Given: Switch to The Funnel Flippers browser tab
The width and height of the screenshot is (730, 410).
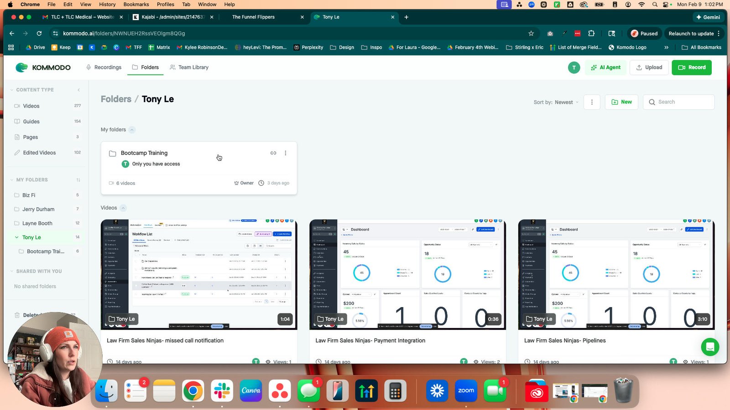Looking at the screenshot, I should 262,17.
